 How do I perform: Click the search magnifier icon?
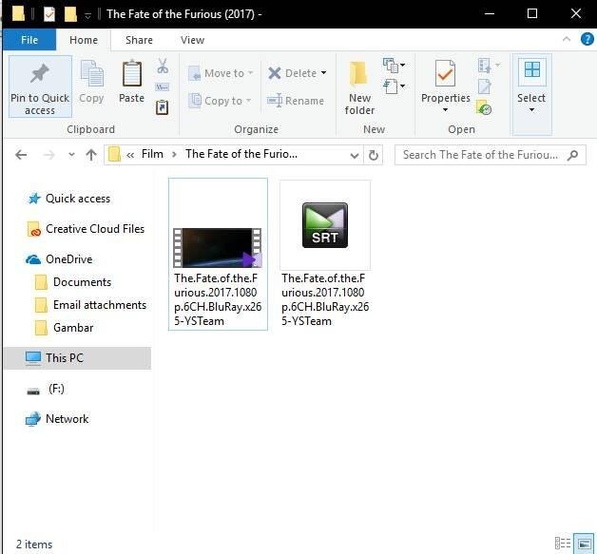572,155
